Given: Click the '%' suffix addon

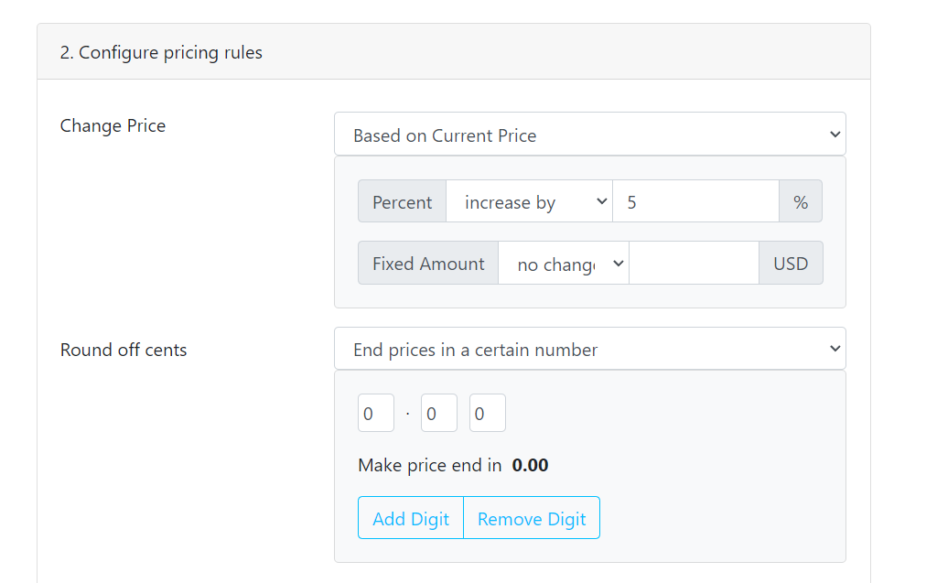Looking at the screenshot, I should click(801, 202).
